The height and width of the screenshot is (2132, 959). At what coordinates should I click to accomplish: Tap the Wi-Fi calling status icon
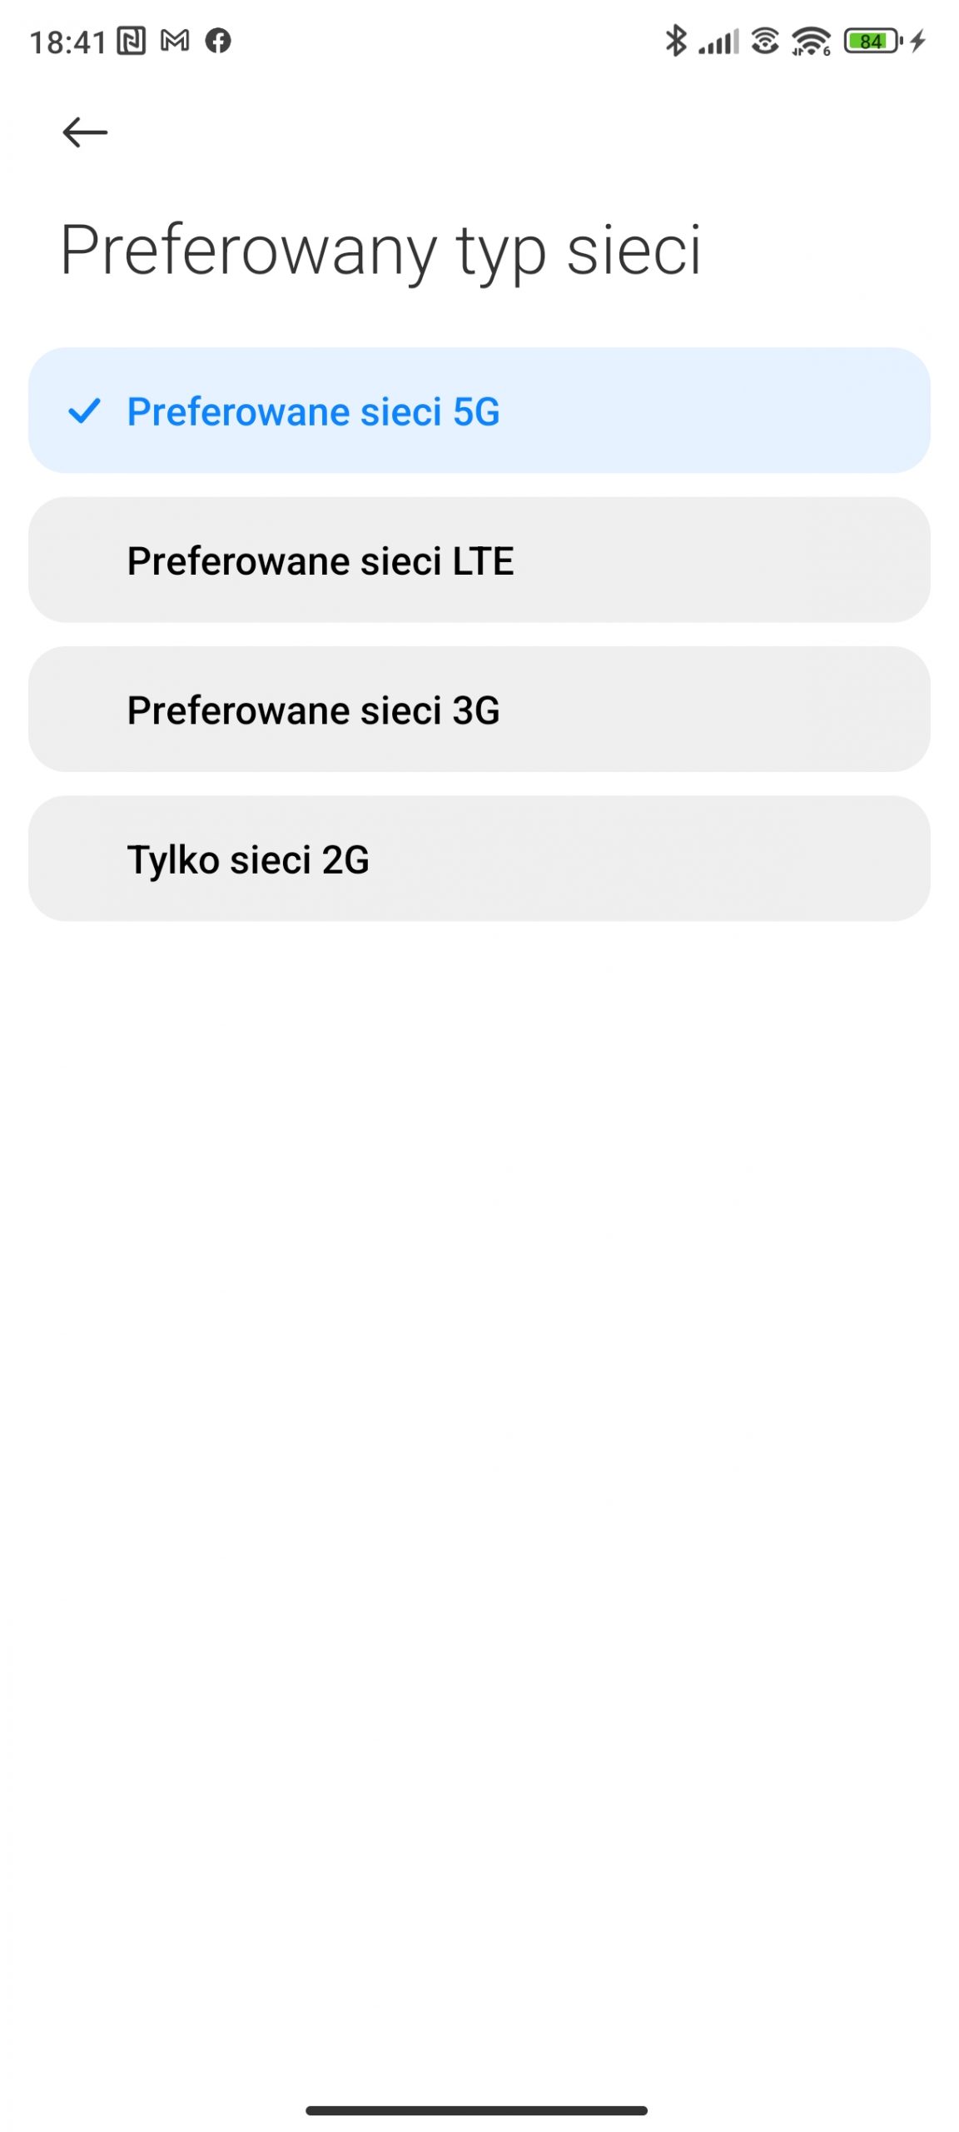click(x=765, y=41)
